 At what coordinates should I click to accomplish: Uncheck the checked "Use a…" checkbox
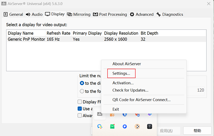[x=80, y=109]
